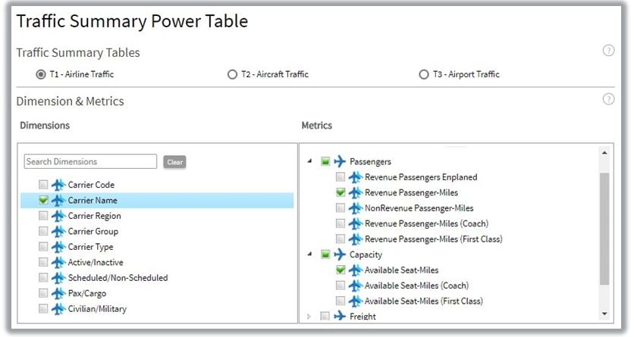Expand the Freight metrics group
Image resolution: width=634 pixels, height=337 pixels.
(x=309, y=317)
